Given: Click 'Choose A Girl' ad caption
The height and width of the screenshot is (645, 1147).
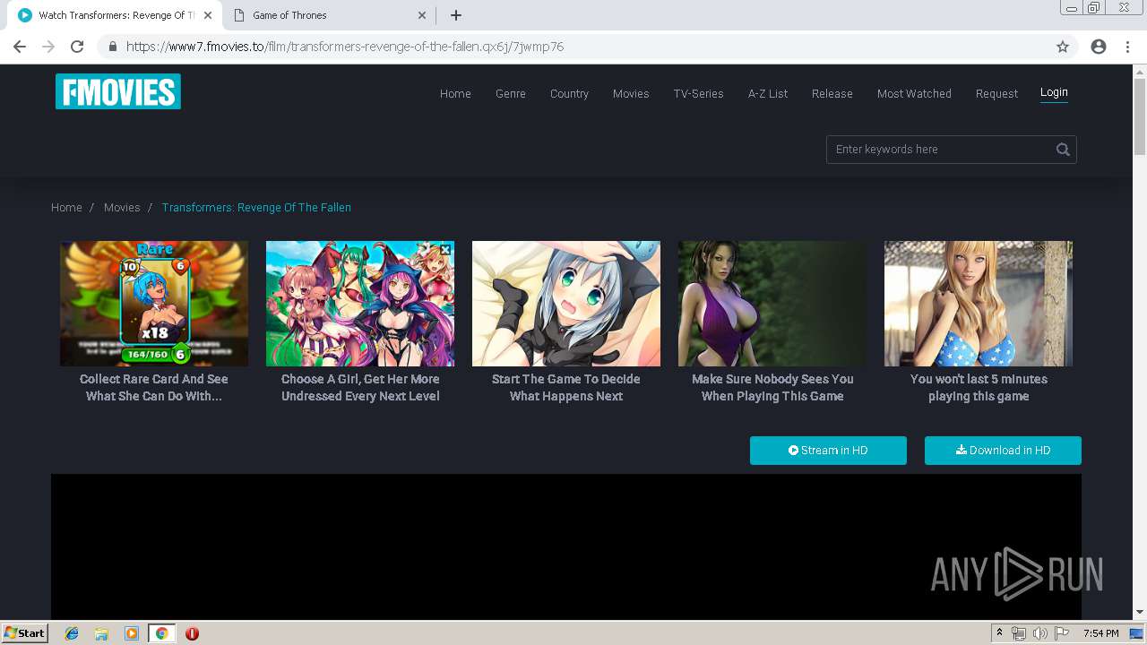Looking at the screenshot, I should tap(360, 388).
